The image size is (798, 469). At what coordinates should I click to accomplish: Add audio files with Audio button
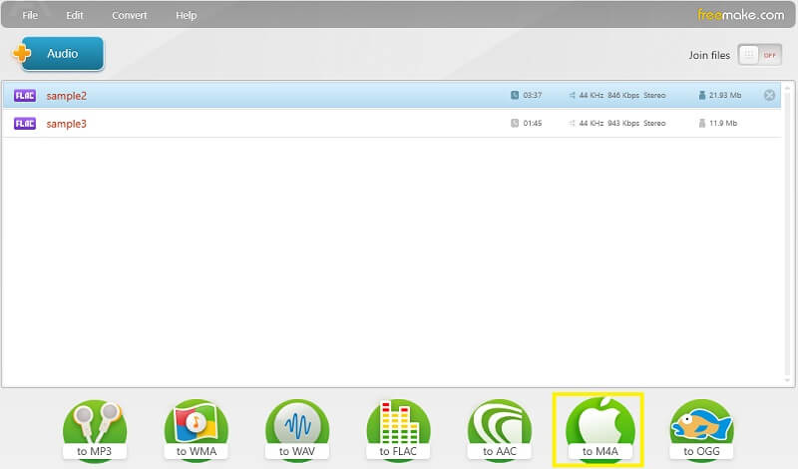[x=58, y=54]
